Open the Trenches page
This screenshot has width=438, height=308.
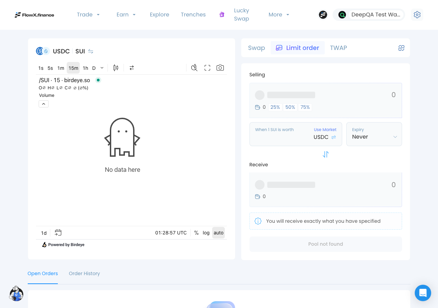click(x=193, y=15)
